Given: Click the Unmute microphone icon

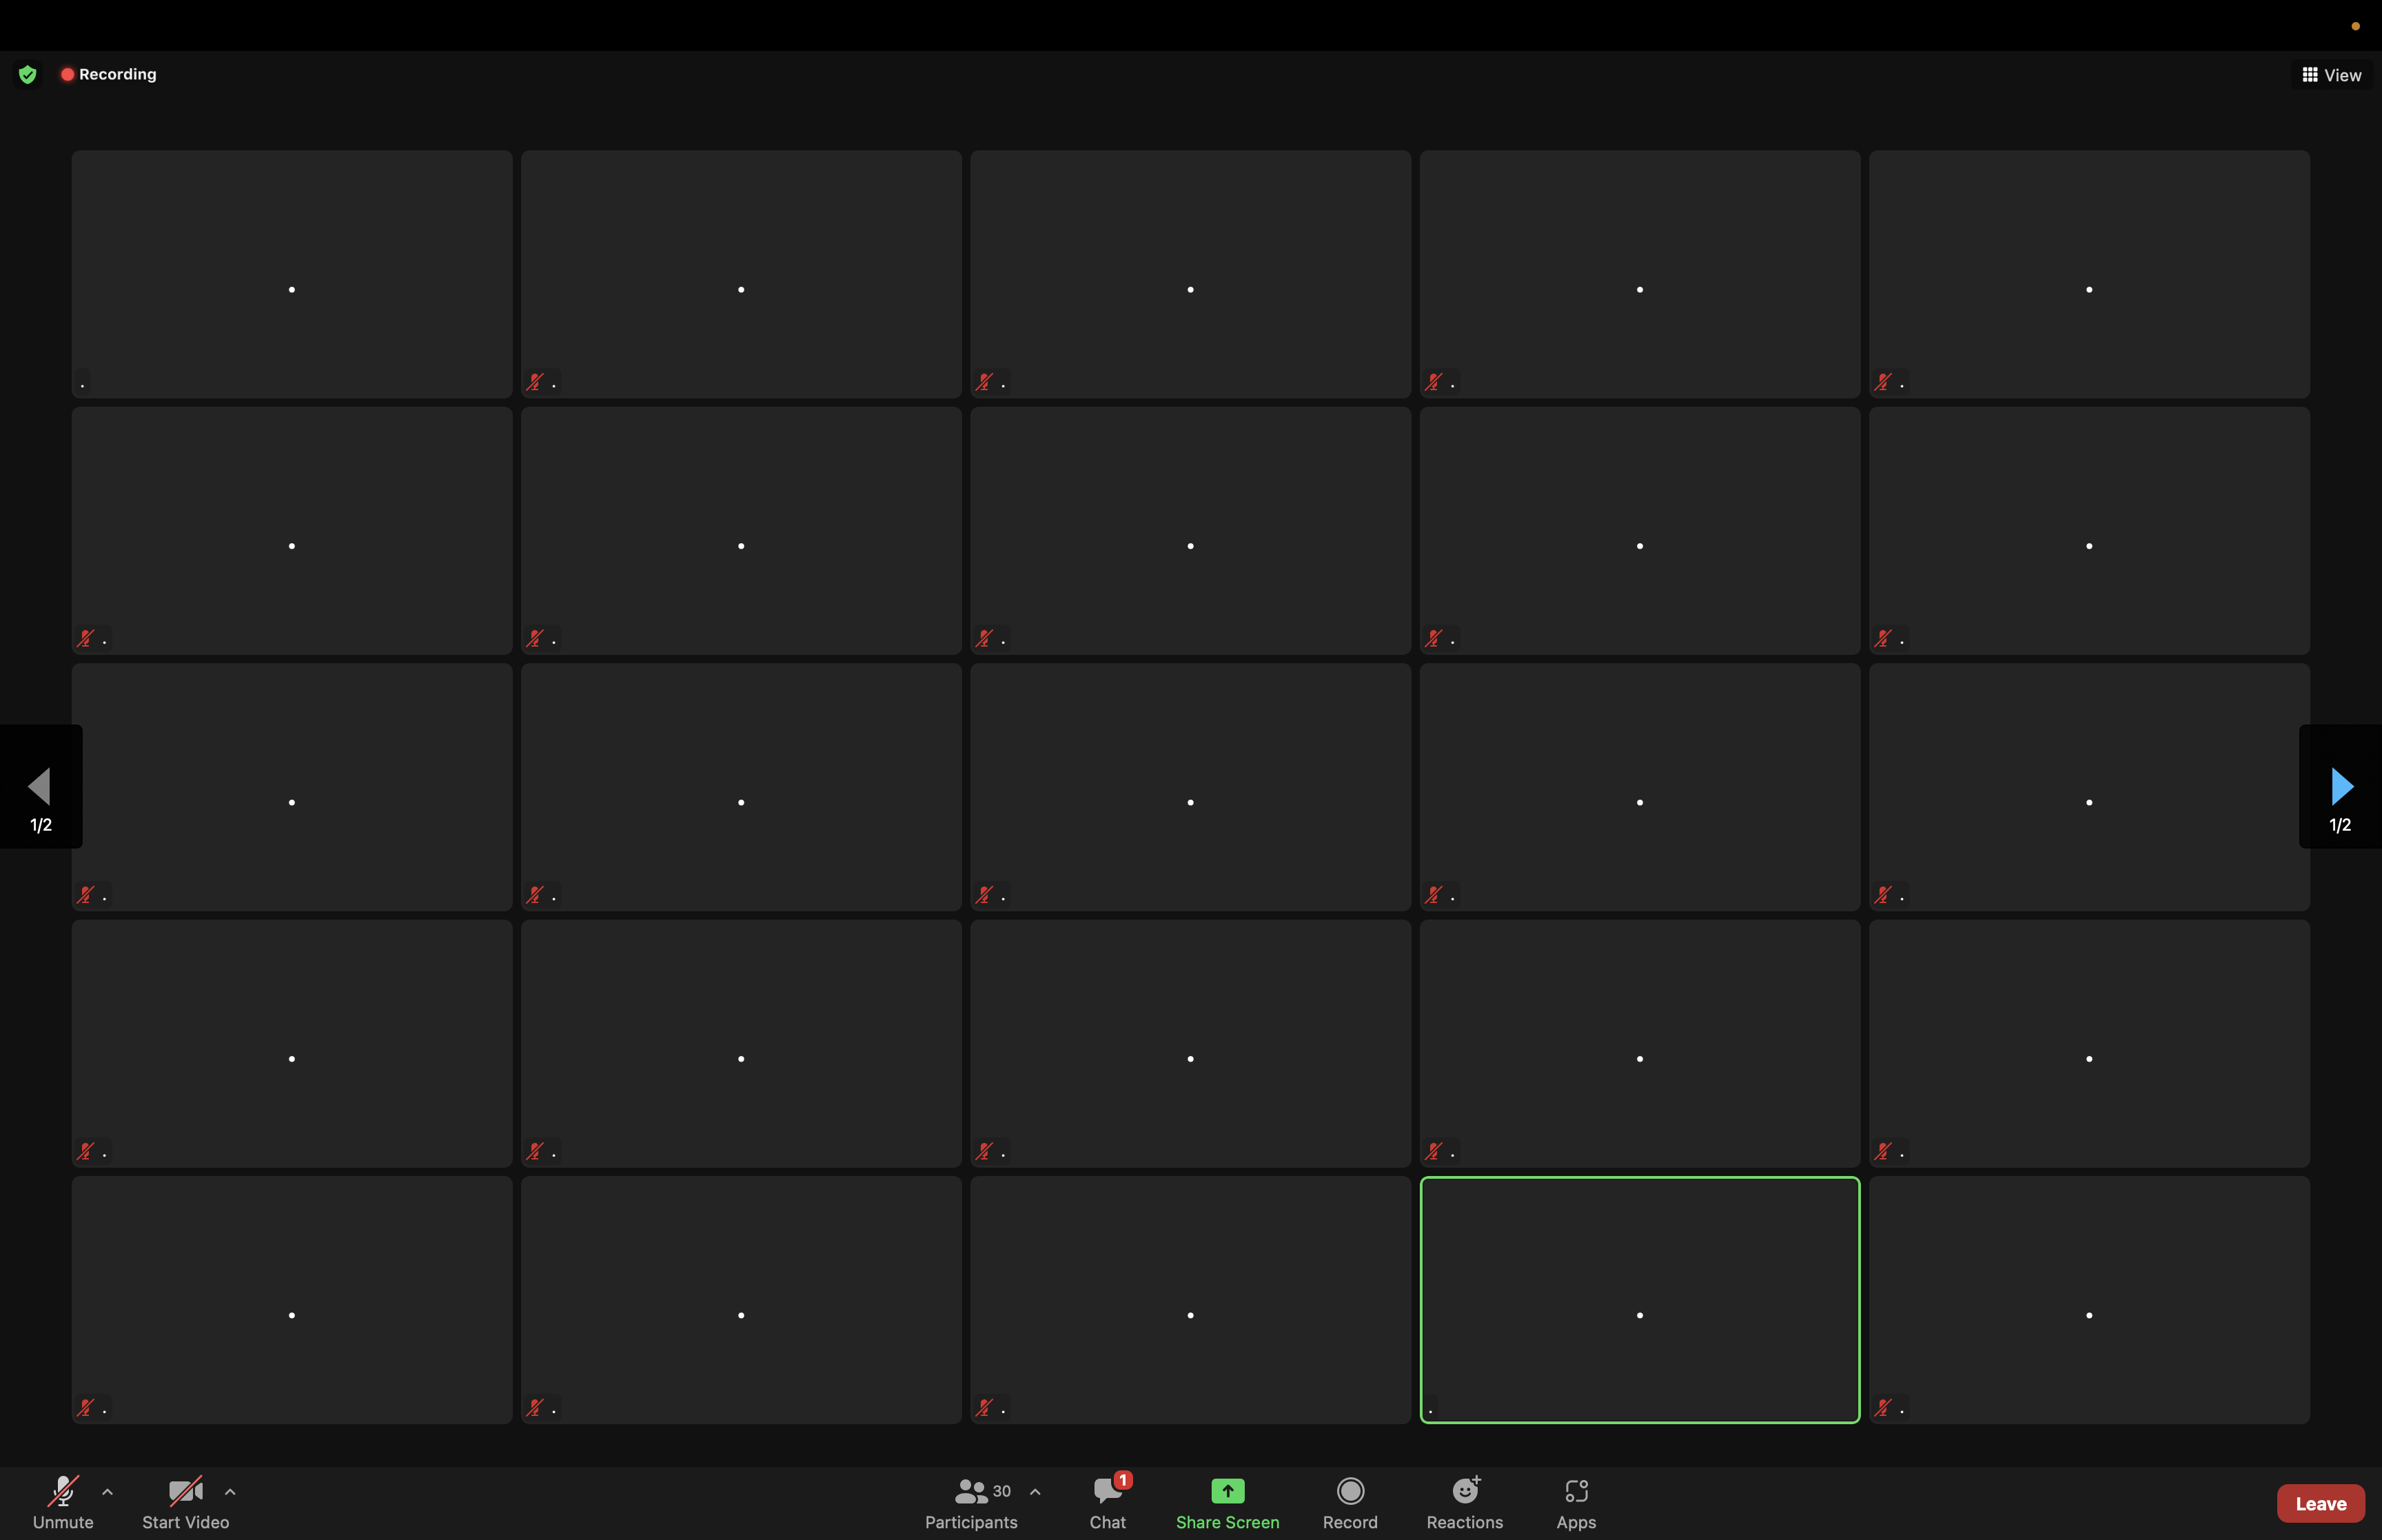Looking at the screenshot, I should [63, 1491].
